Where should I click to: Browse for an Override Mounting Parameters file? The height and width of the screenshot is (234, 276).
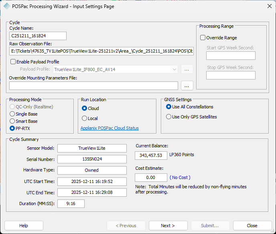coord(187,86)
